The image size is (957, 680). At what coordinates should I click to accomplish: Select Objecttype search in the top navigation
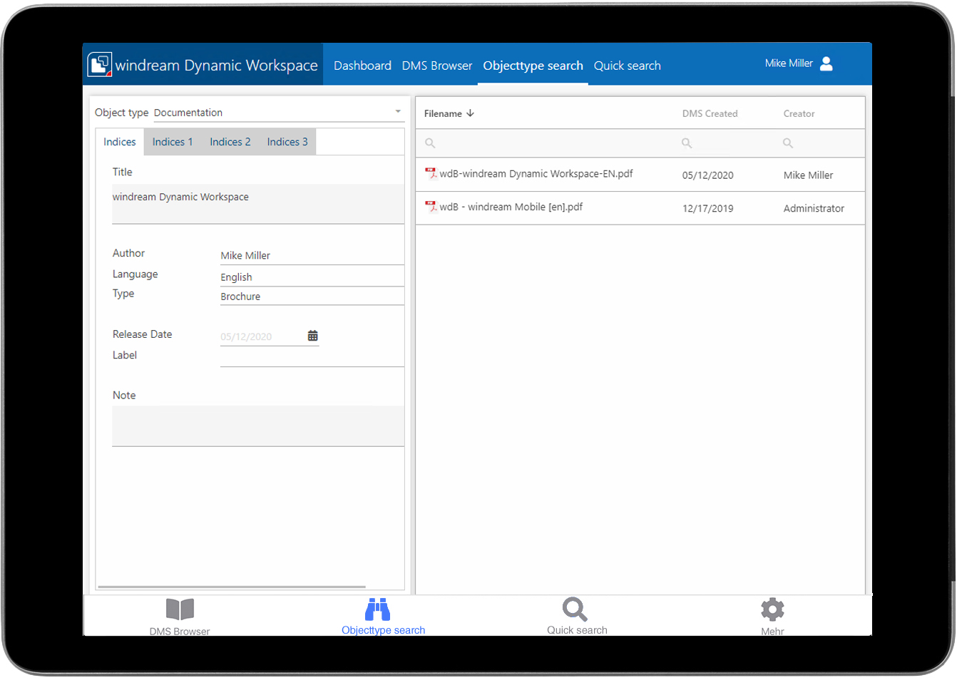point(533,66)
